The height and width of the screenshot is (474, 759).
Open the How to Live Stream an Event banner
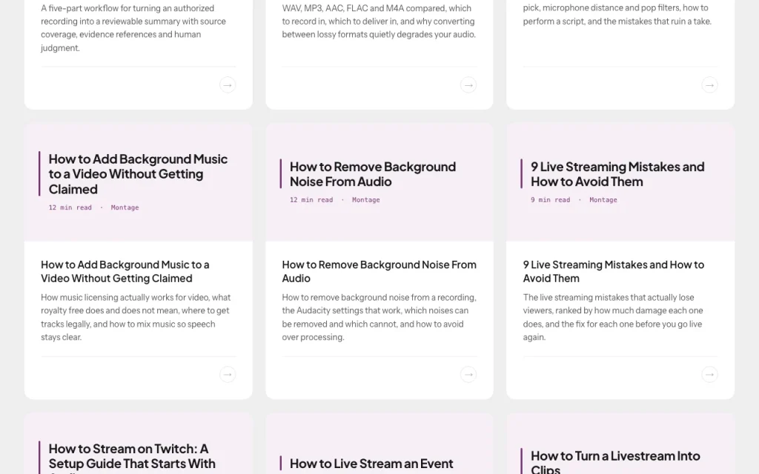click(x=379, y=444)
